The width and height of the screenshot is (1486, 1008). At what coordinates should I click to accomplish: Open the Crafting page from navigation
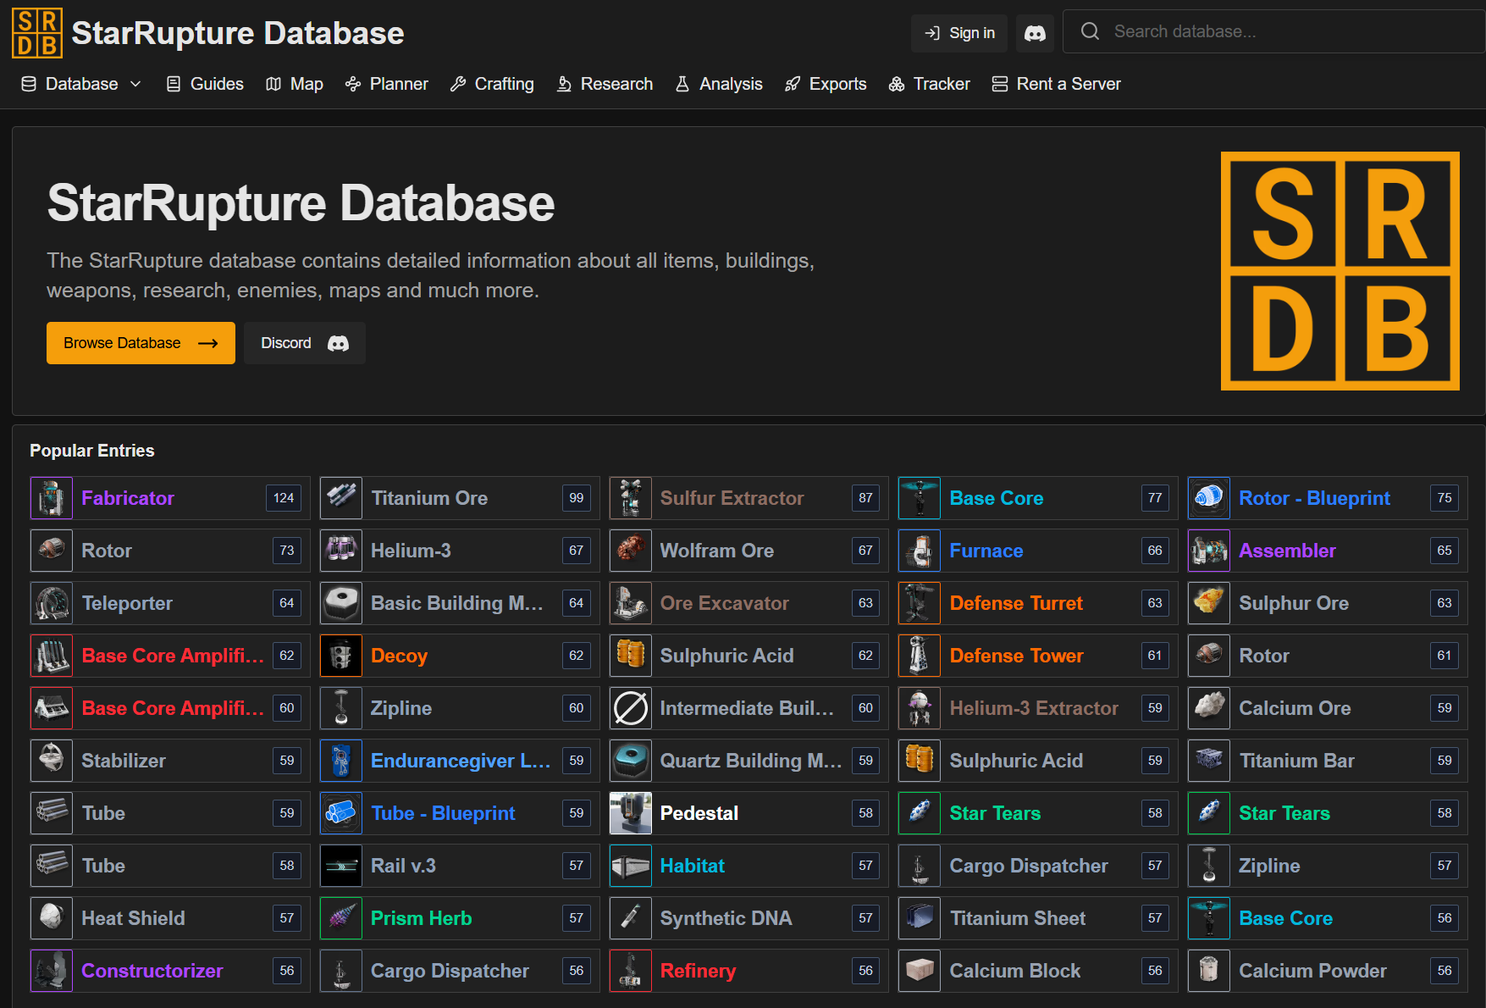click(492, 84)
